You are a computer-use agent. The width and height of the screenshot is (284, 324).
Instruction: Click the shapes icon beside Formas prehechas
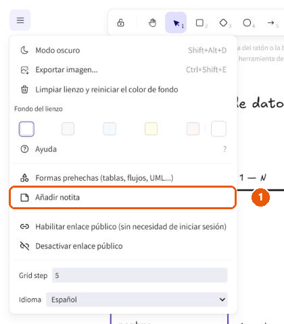click(x=24, y=178)
